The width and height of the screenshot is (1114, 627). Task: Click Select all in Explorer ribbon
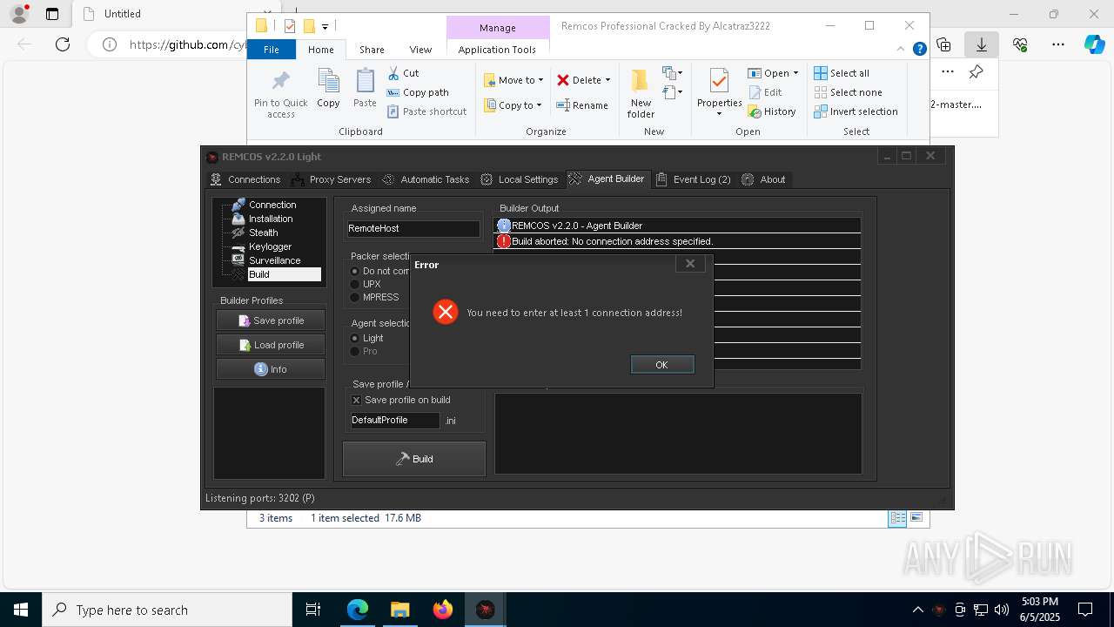coord(842,73)
